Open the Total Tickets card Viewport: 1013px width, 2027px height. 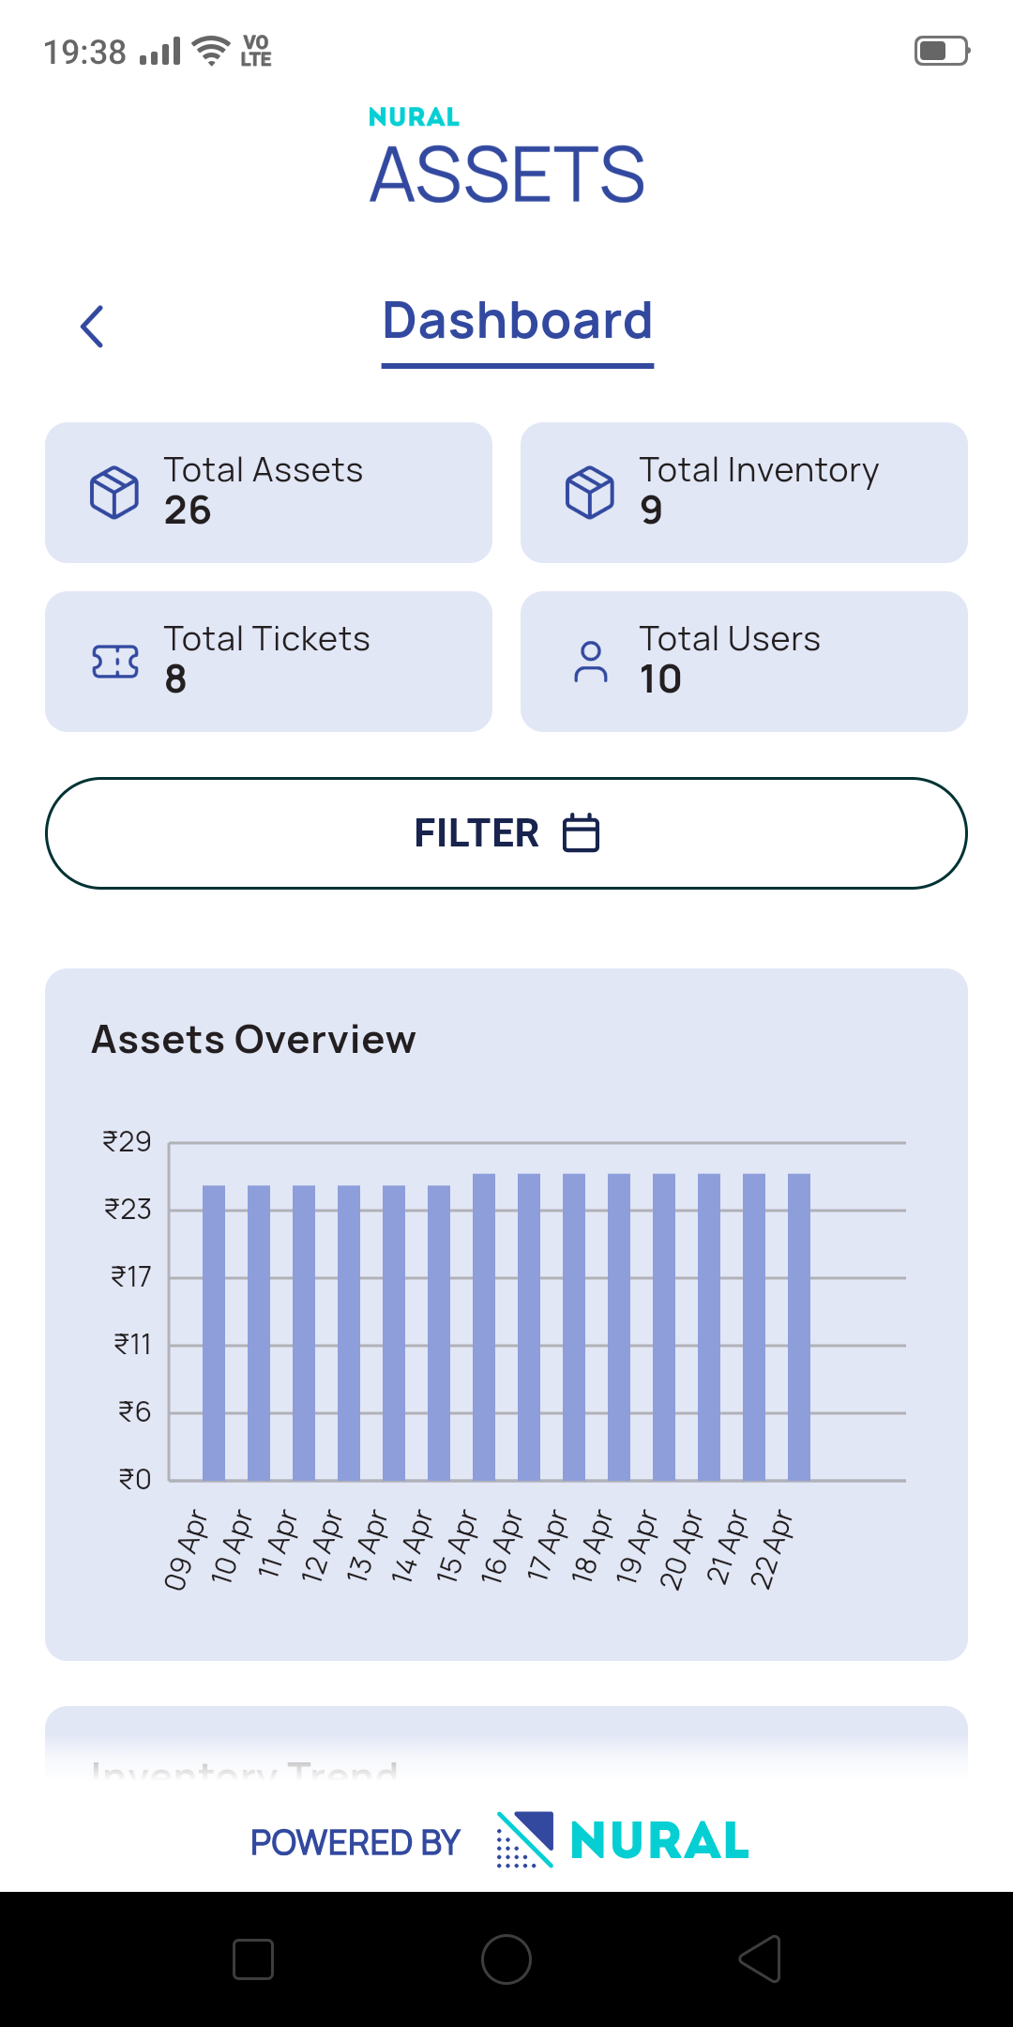[268, 662]
